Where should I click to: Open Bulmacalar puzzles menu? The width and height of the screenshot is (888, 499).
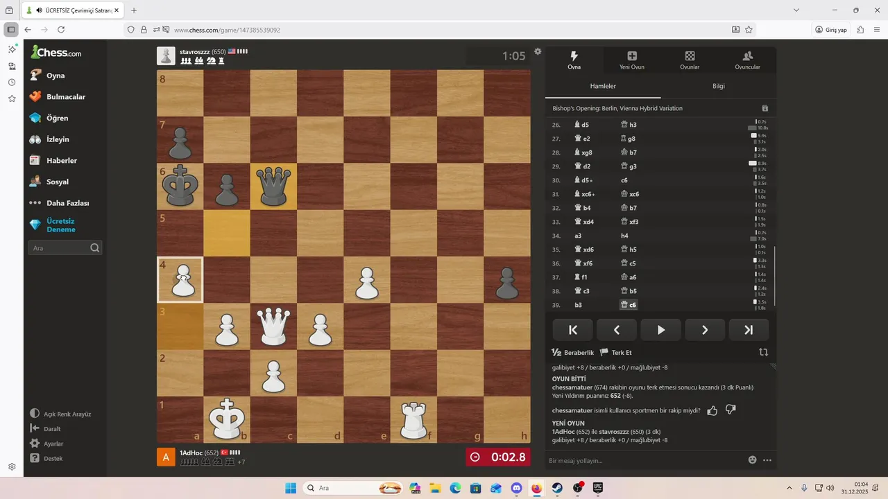coord(65,97)
